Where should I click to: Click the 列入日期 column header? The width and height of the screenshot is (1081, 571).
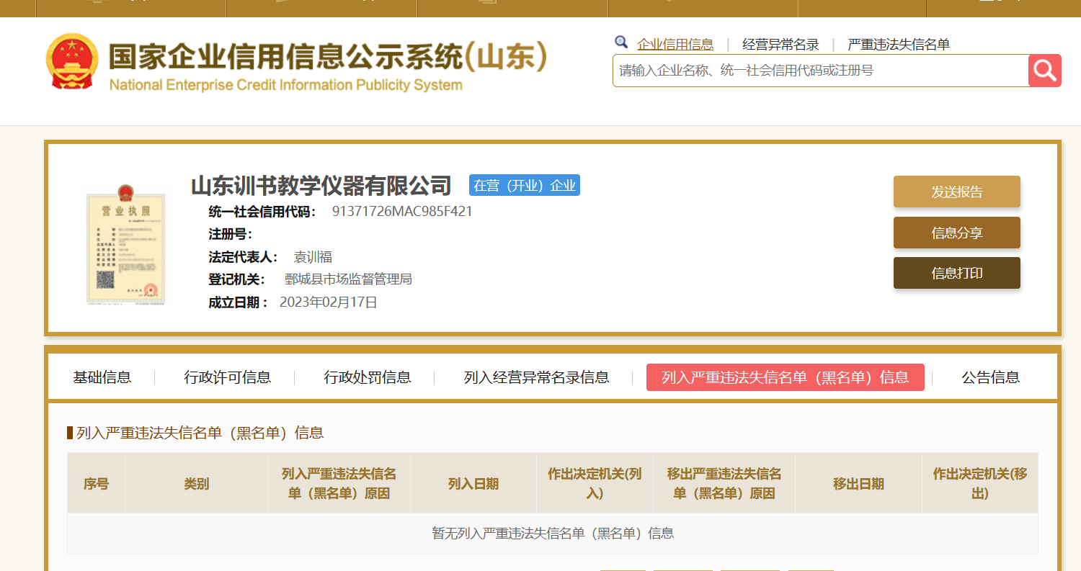click(x=473, y=483)
